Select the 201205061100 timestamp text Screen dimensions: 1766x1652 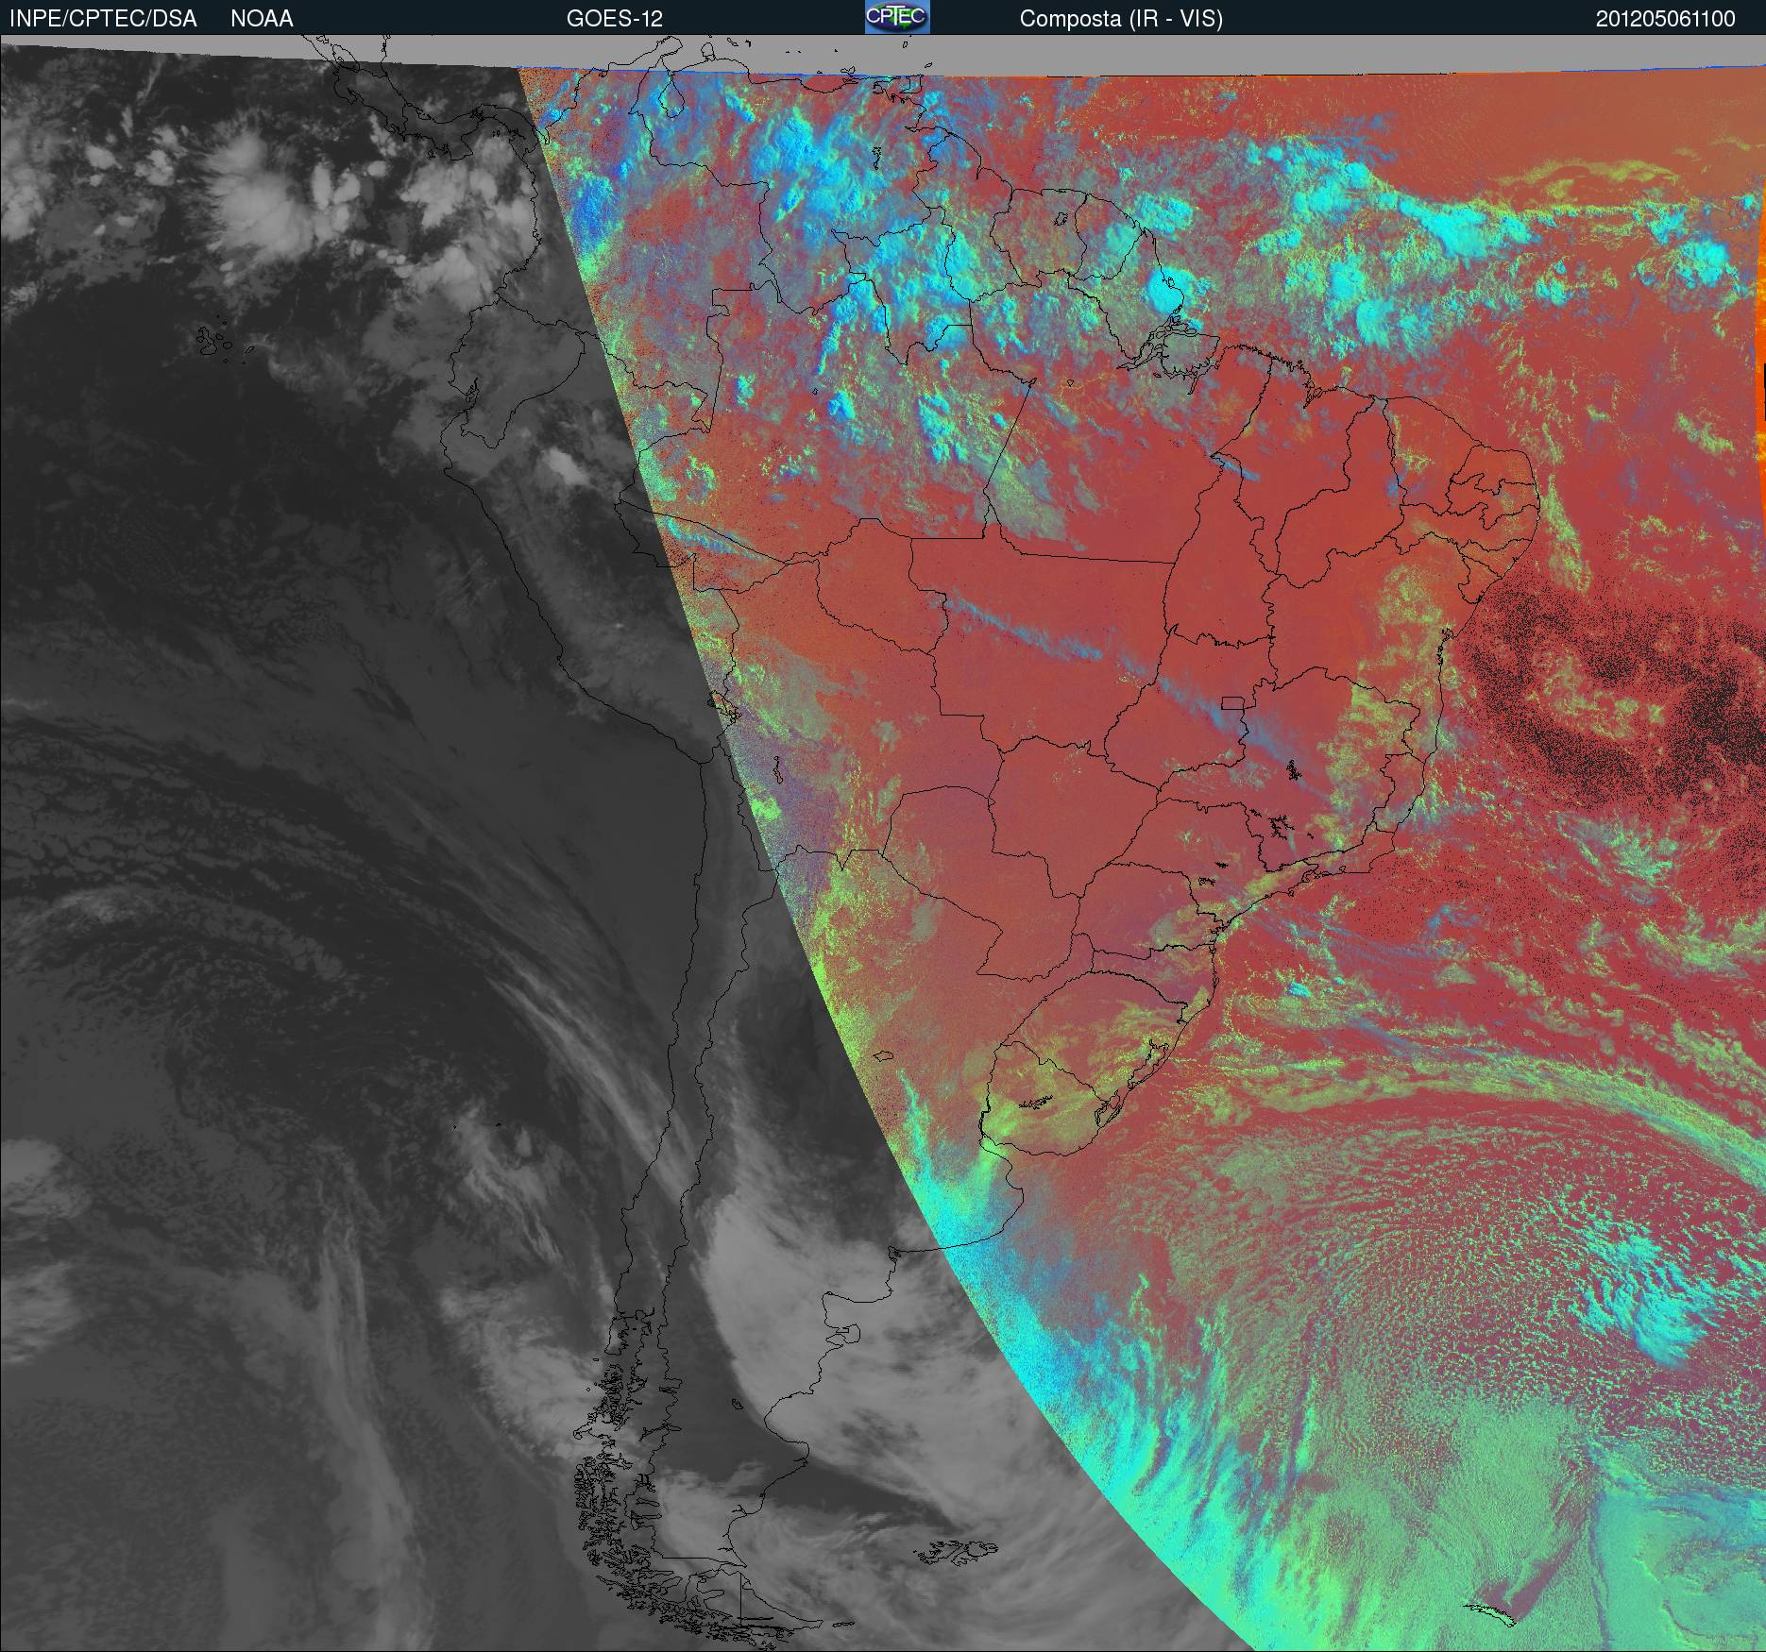pos(1666,19)
